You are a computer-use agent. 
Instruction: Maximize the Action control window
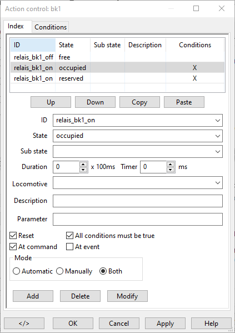[196, 8]
